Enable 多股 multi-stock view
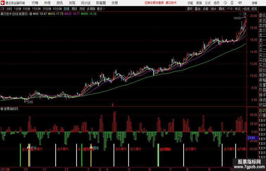This screenshot has width=266, height=171. click(x=205, y=9)
